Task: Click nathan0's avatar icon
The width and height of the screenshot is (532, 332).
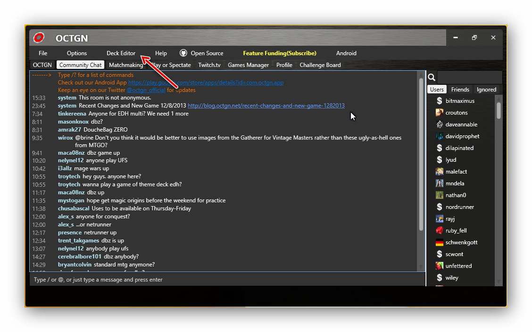Action: click(440, 195)
